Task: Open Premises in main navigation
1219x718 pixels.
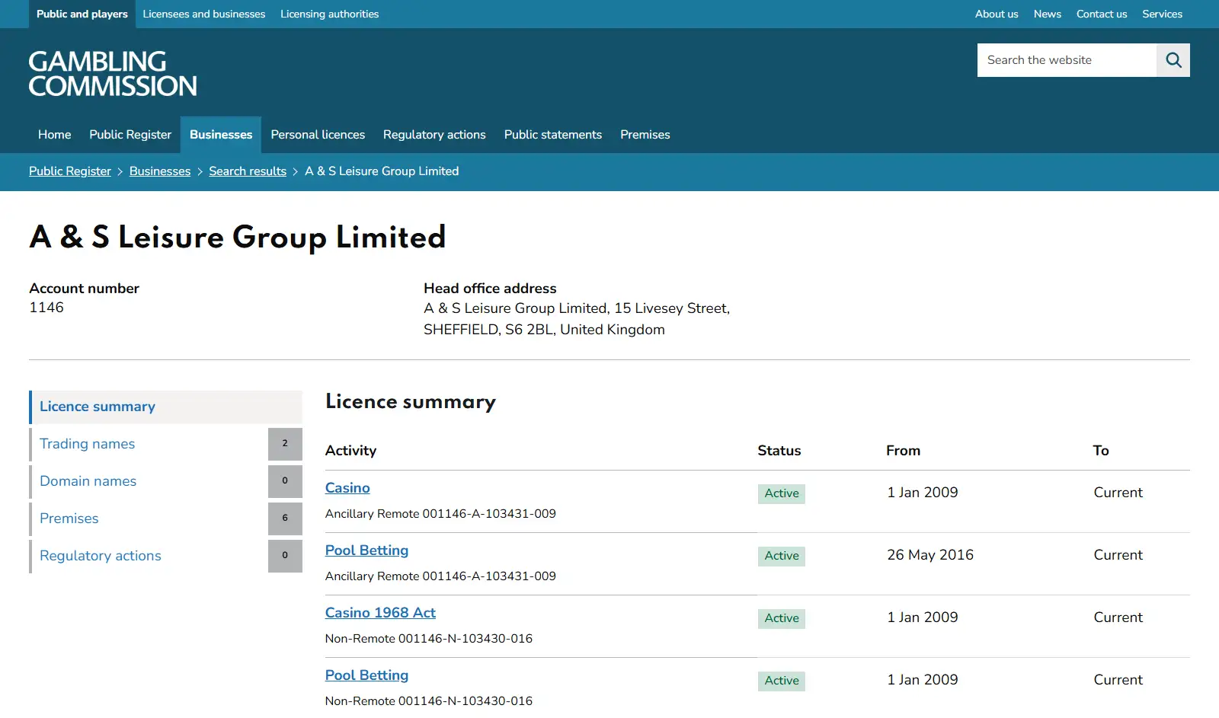Action: [645, 135]
